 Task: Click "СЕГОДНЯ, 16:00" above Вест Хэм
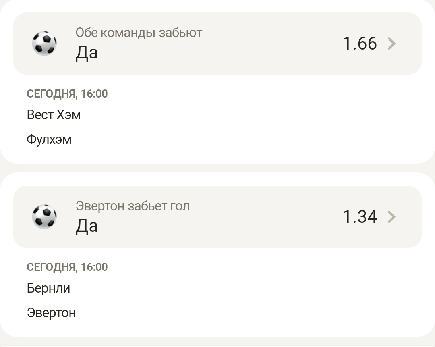[x=67, y=94]
